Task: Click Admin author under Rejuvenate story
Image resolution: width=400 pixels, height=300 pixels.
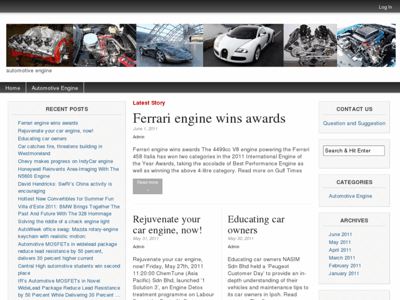Action: click(139, 247)
